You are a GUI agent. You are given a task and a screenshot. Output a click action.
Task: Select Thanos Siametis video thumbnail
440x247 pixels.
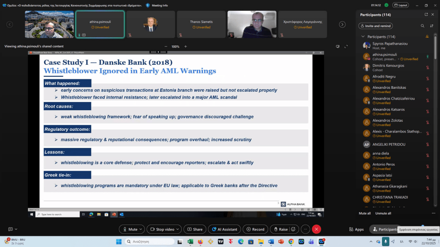(x=201, y=24)
